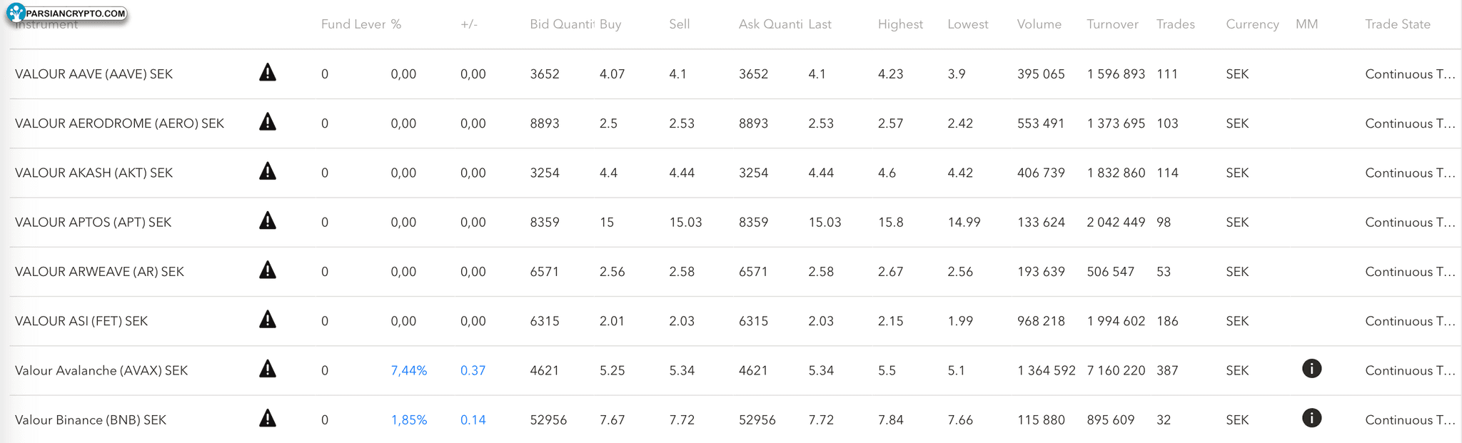This screenshot has height=443, width=1462.
Task: Open Valour Avalanche (AVAX) SEK instrument
Action: 101,371
